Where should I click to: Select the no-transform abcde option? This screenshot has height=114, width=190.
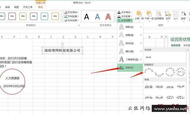[148, 57]
